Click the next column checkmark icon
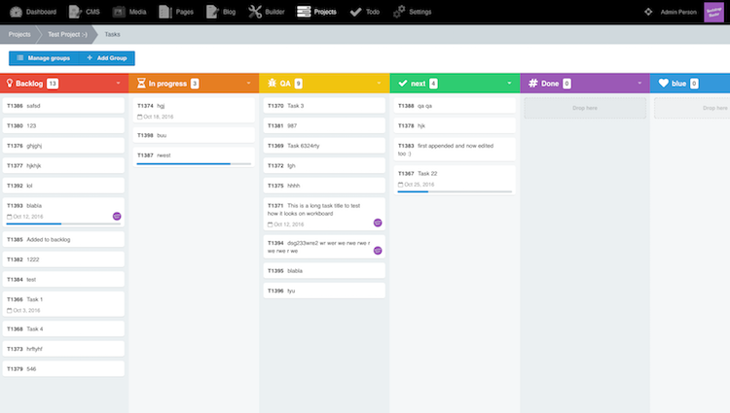Viewport: 730px width, 413px height. [403, 84]
